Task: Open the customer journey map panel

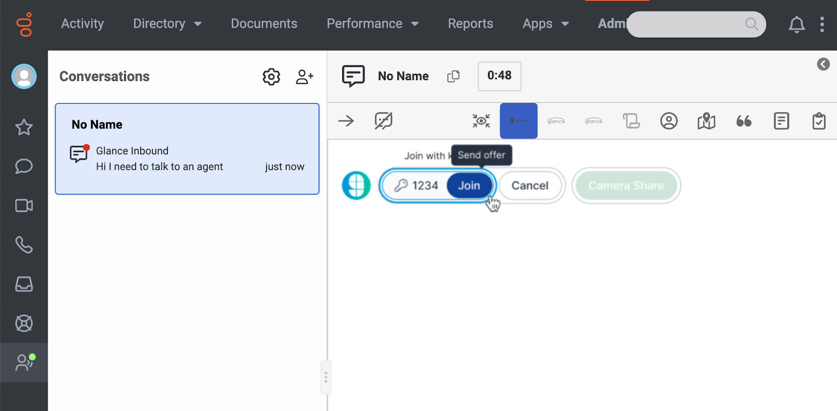Action: coord(706,121)
